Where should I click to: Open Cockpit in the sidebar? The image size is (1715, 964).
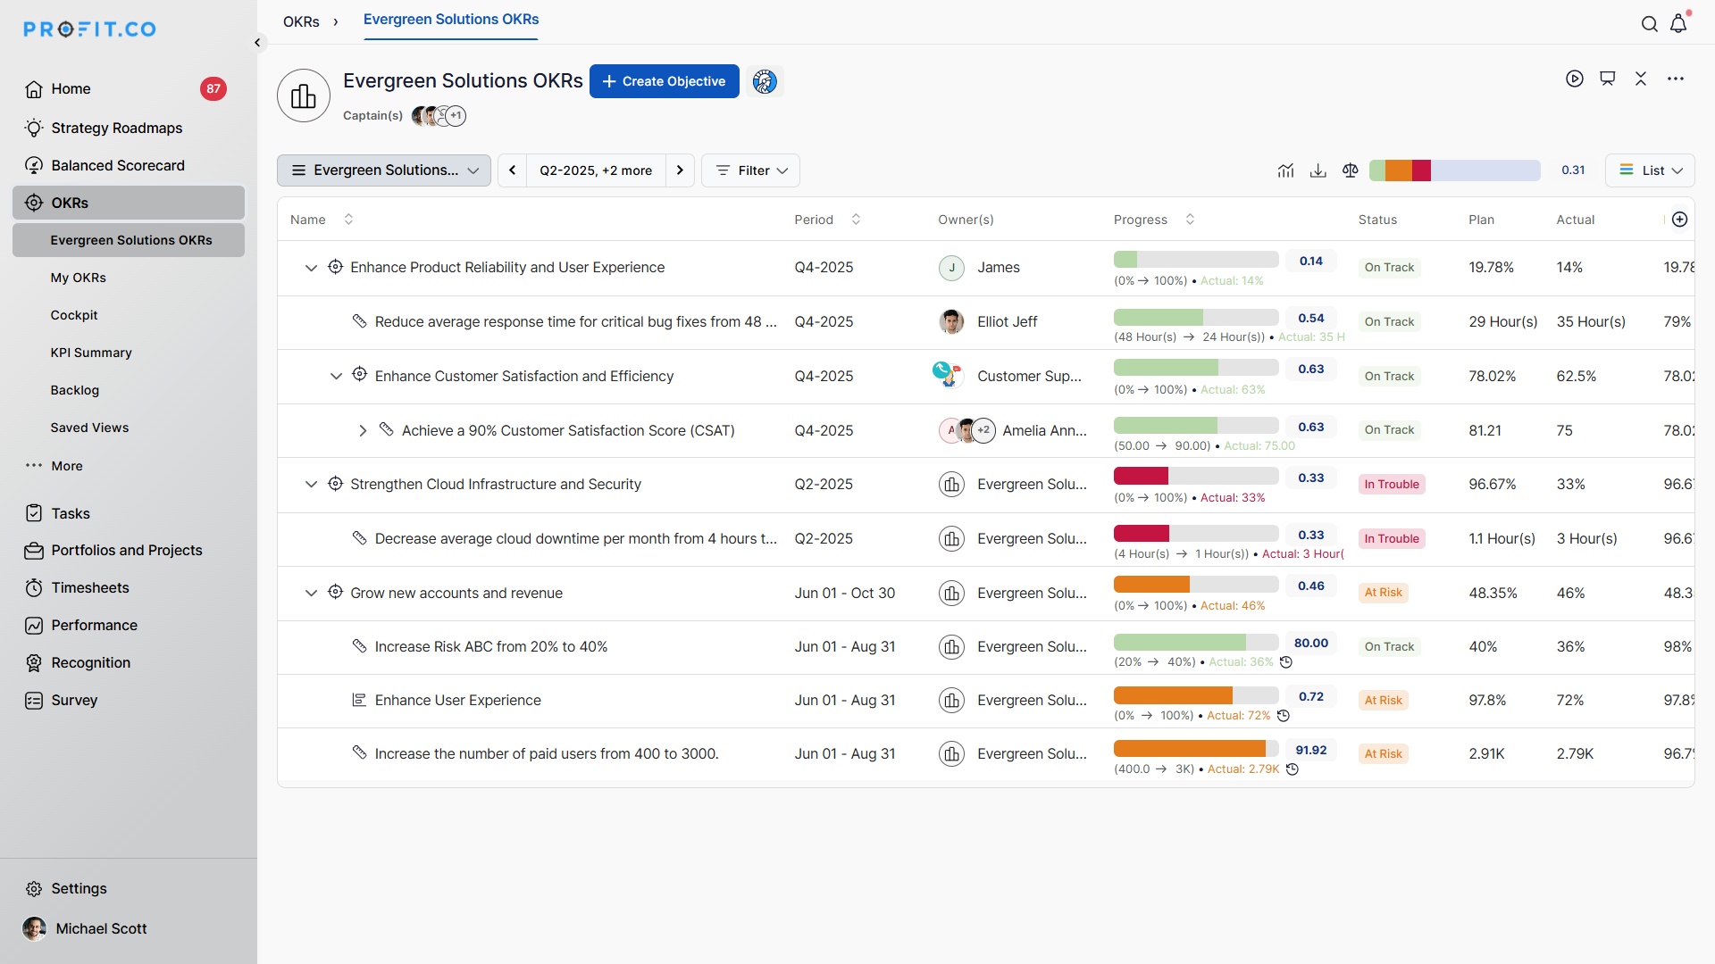(74, 315)
